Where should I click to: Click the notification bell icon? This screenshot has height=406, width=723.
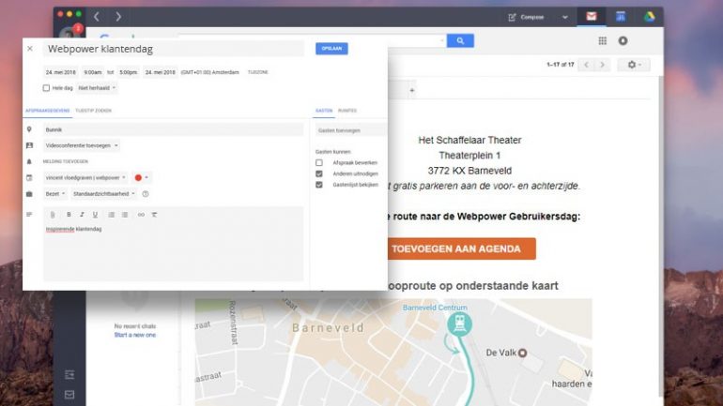29,161
